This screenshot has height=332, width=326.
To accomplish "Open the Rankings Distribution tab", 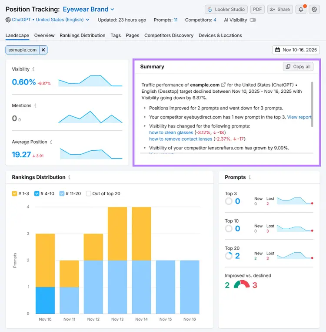I will tap(83, 35).
